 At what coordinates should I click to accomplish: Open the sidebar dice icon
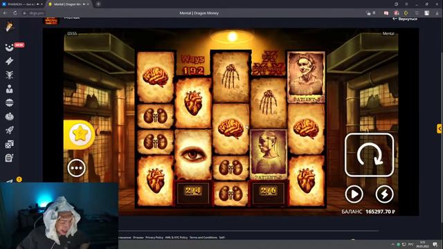[x=9, y=145]
